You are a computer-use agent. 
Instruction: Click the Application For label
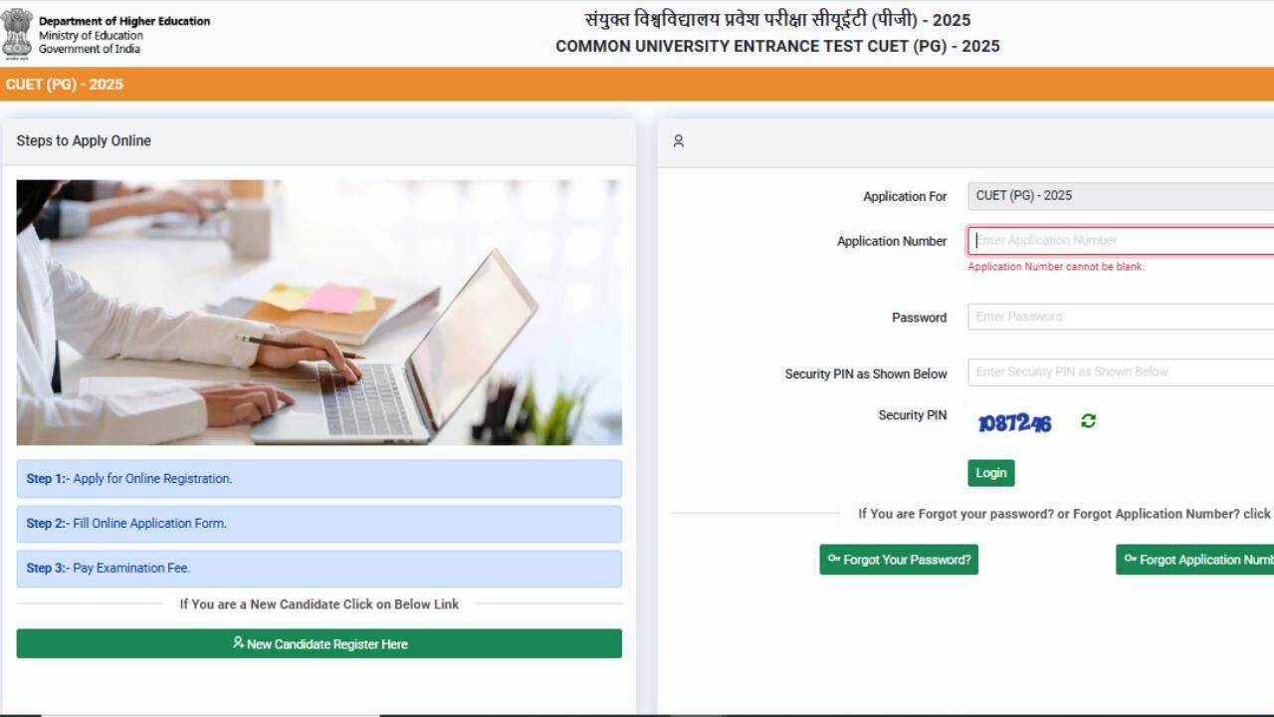point(905,197)
